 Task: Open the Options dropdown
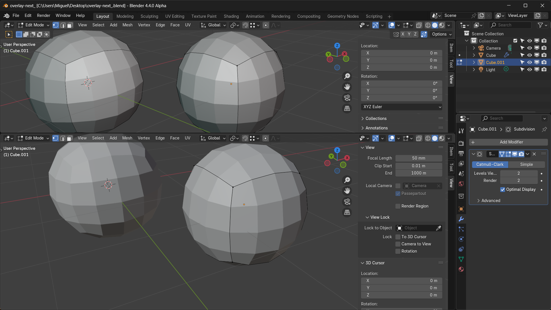[441, 34]
